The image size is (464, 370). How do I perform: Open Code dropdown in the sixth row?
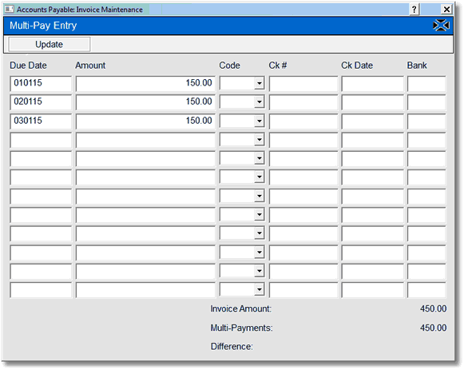click(x=260, y=177)
